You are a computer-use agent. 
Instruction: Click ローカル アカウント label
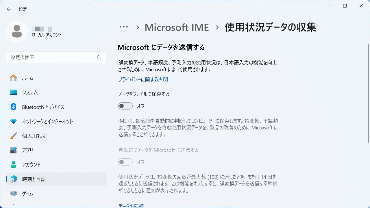click(47, 35)
